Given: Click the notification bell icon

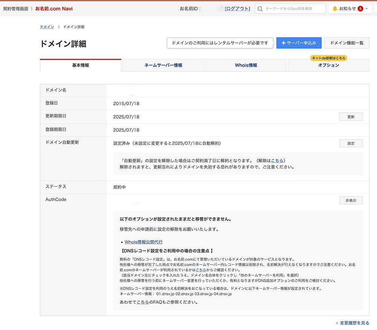Looking at the screenshot, I should [335, 9].
